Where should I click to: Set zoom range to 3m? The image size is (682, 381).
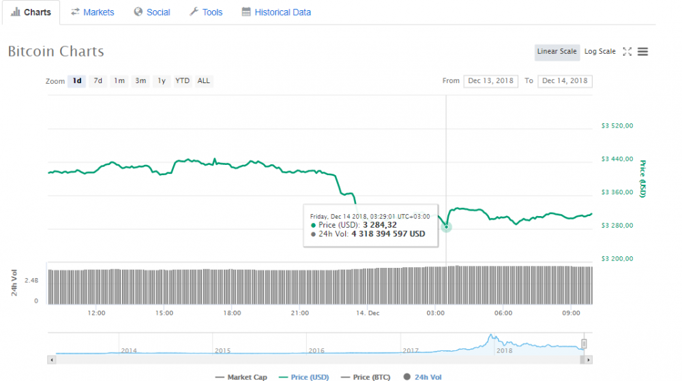pyautogui.click(x=140, y=81)
